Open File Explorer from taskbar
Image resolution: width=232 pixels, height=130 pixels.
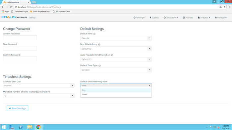coord(29,127)
